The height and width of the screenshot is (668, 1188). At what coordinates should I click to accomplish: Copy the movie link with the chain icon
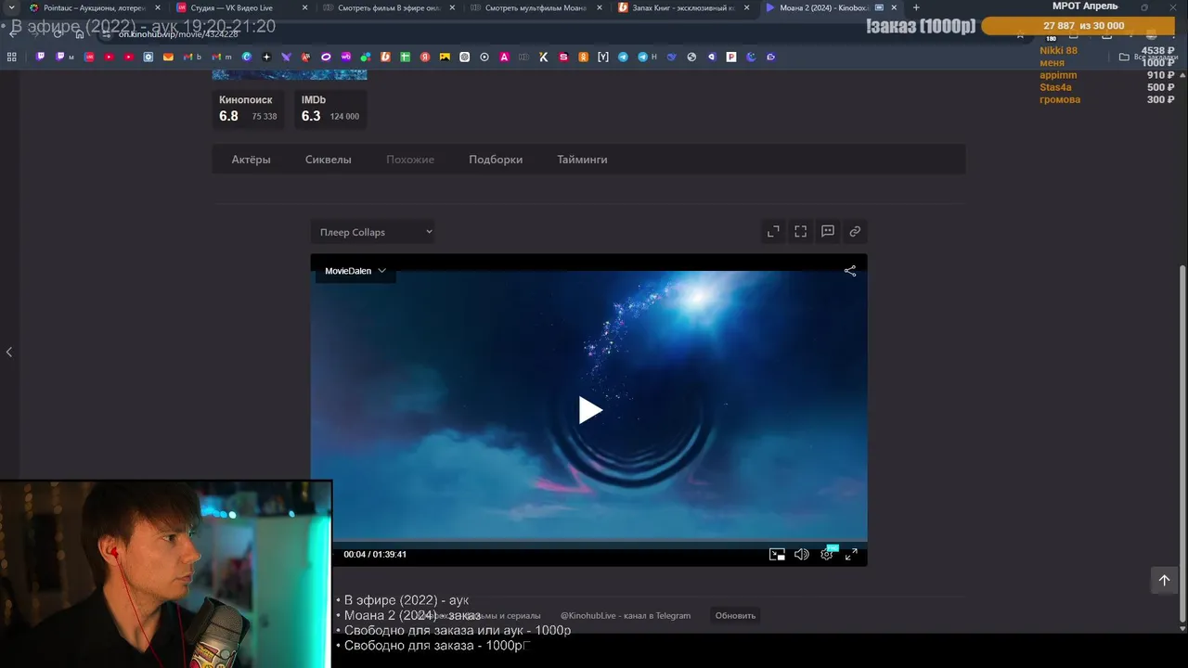coord(855,232)
